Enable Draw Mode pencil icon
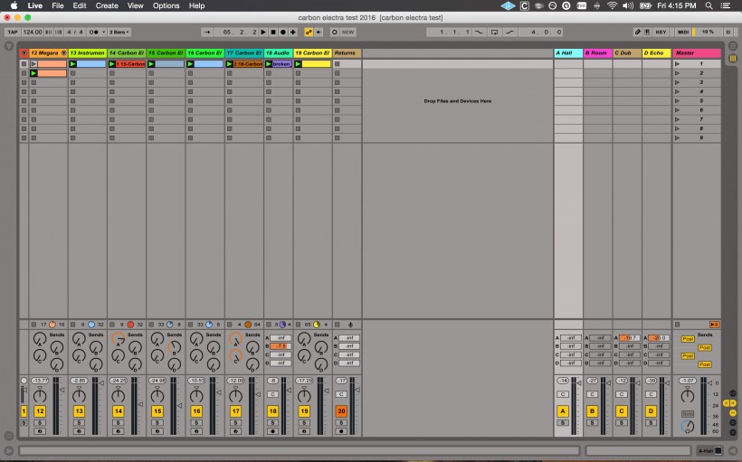Screen dimensions: 742x462 [638, 32]
